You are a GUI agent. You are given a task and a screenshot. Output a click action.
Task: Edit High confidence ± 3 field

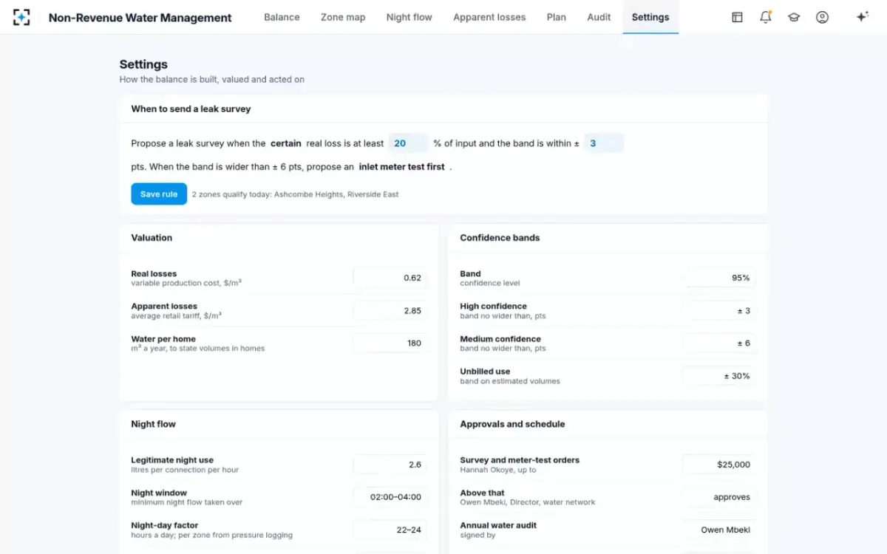tap(718, 310)
